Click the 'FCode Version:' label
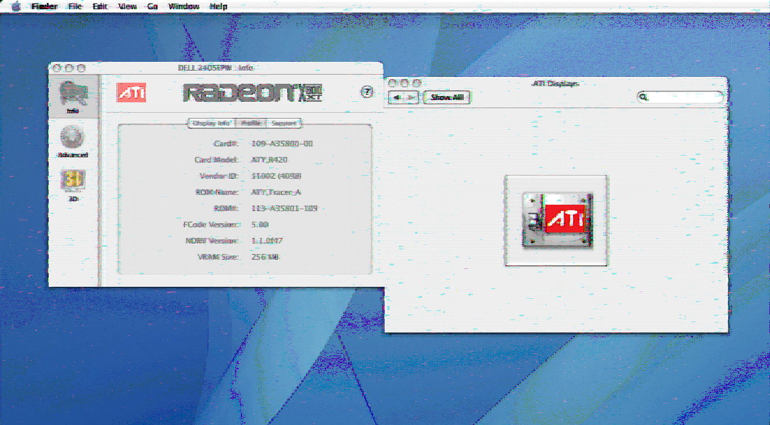Screen dimensions: 770x425 coord(211,224)
